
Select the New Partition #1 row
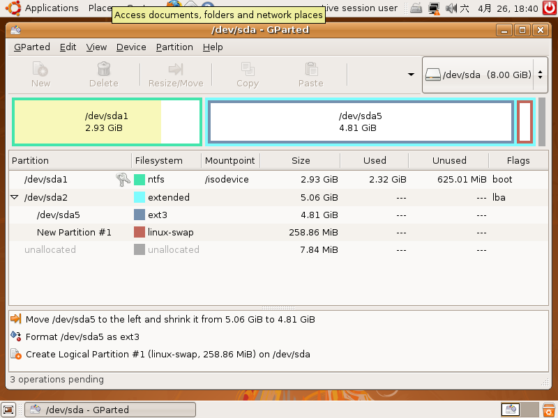(278, 232)
